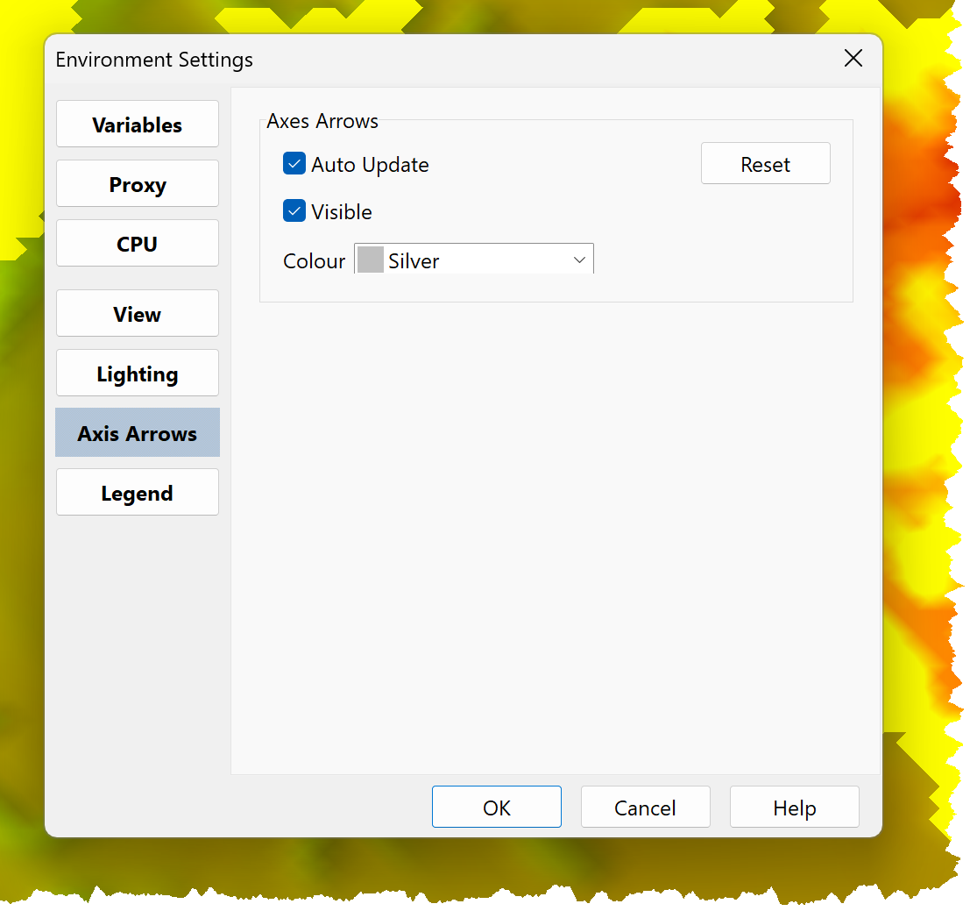The width and height of the screenshot is (970, 911).
Task: Click the Reset button
Action: (765, 164)
